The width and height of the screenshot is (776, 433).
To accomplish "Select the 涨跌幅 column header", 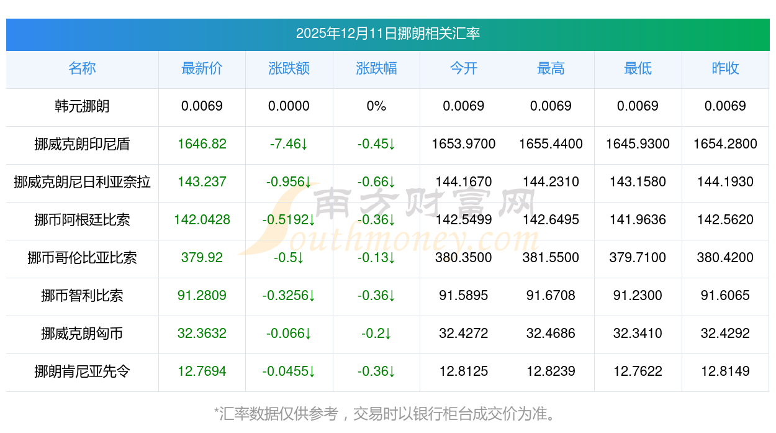I will tap(376, 68).
